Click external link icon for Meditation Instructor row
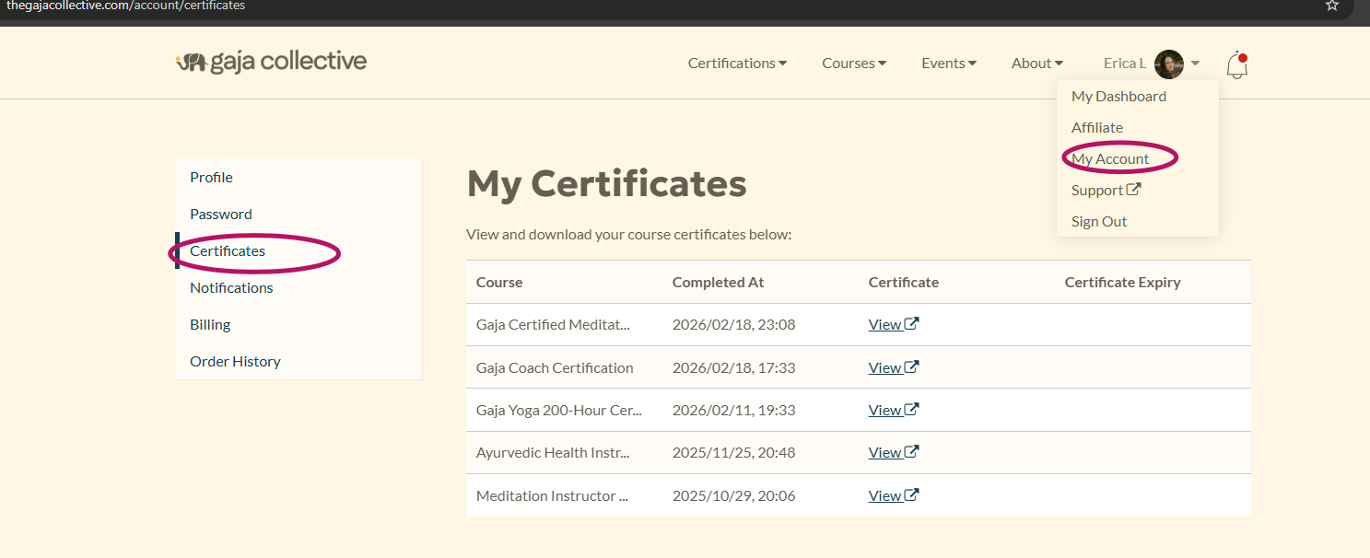 [912, 495]
